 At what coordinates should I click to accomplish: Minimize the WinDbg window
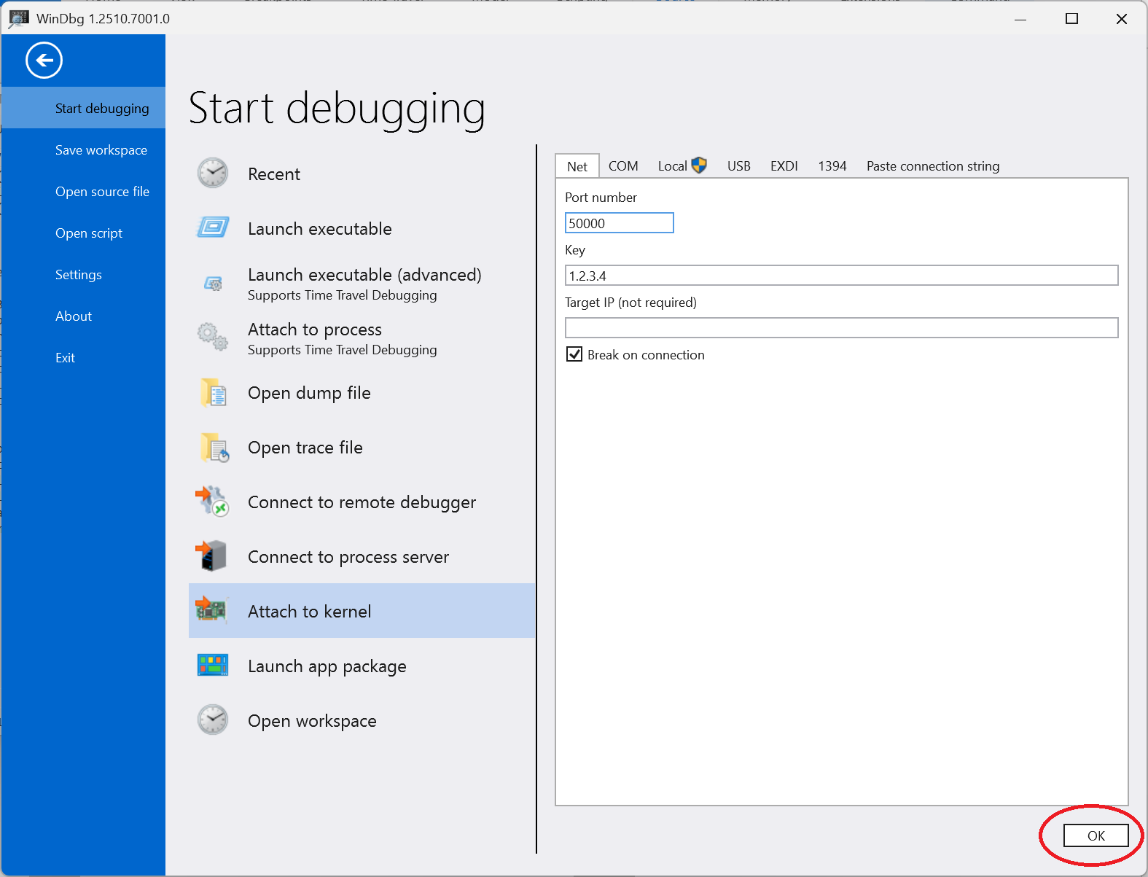[x=1020, y=19]
